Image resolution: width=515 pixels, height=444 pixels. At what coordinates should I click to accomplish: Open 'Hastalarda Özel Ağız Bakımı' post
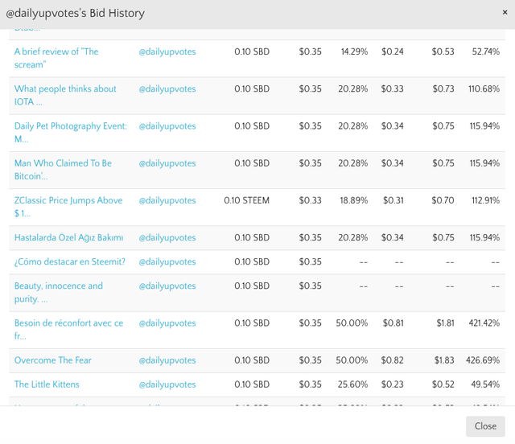[68, 237]
